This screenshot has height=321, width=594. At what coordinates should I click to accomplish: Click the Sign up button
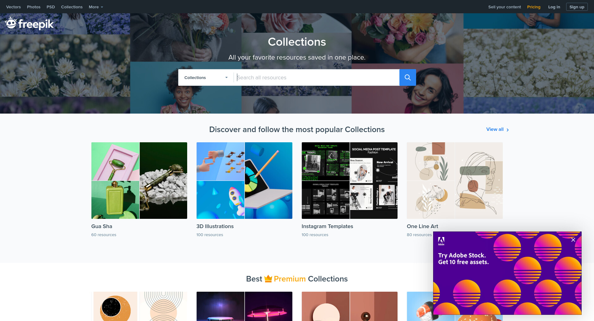(577, 7)
